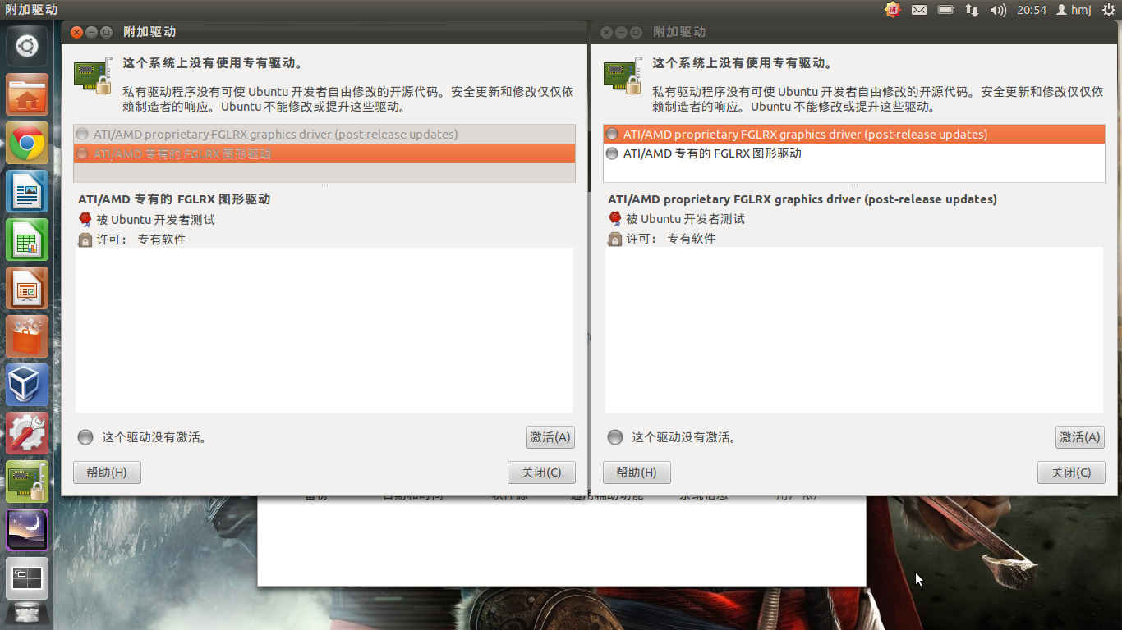Viewport: 1122px width, 630px height.
Task: Click the driver description box in right window
Action: coord(854,330)
